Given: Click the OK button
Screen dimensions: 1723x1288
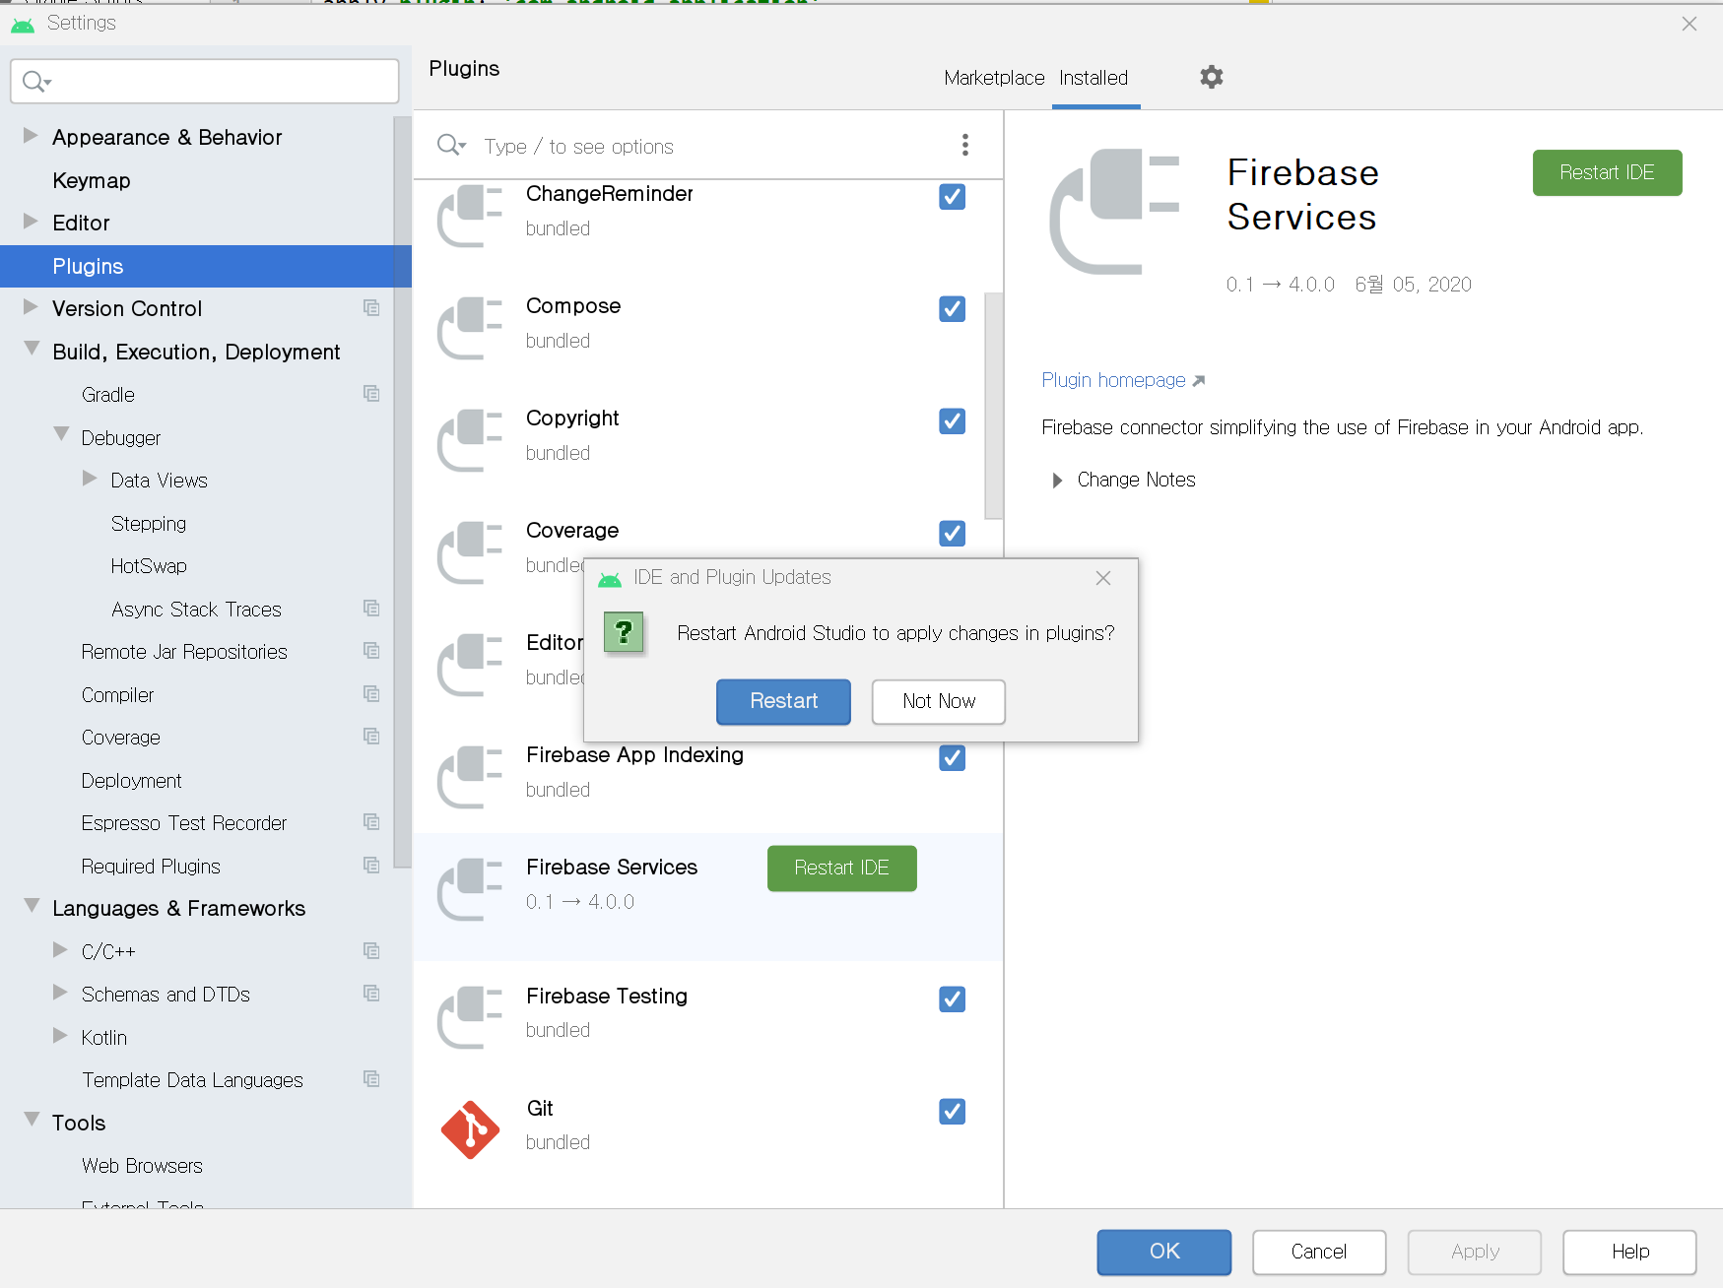Looking at the screenshot, I should click(1164, 1252).
